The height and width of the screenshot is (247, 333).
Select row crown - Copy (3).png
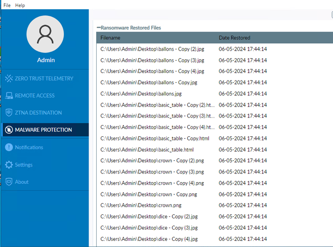point(214,172)
